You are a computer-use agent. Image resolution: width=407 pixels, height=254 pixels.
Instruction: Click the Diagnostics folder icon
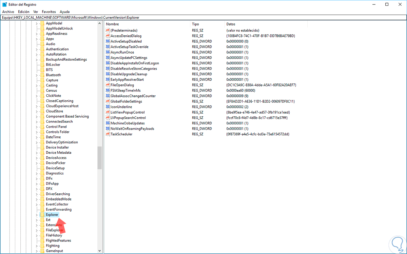coord(42,173)
